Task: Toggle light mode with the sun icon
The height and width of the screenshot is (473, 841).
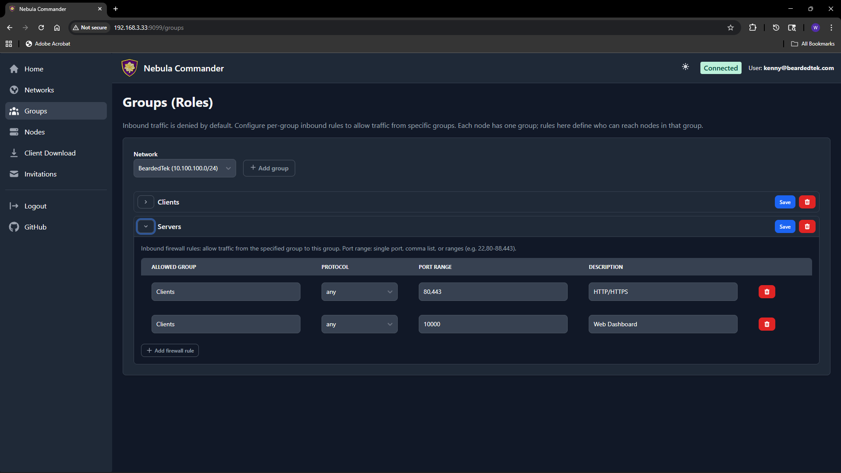Action: (x=686, y=67)
